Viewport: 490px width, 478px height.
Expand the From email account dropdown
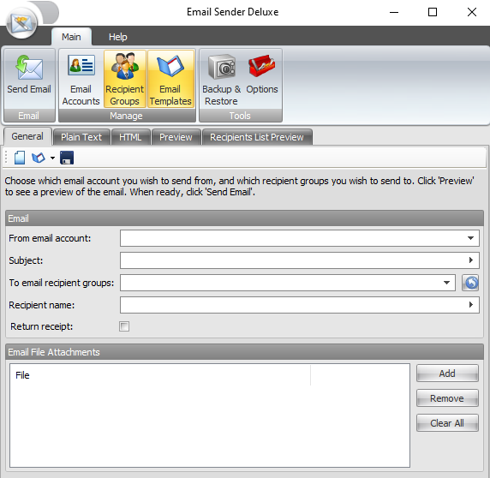(470, 238)
